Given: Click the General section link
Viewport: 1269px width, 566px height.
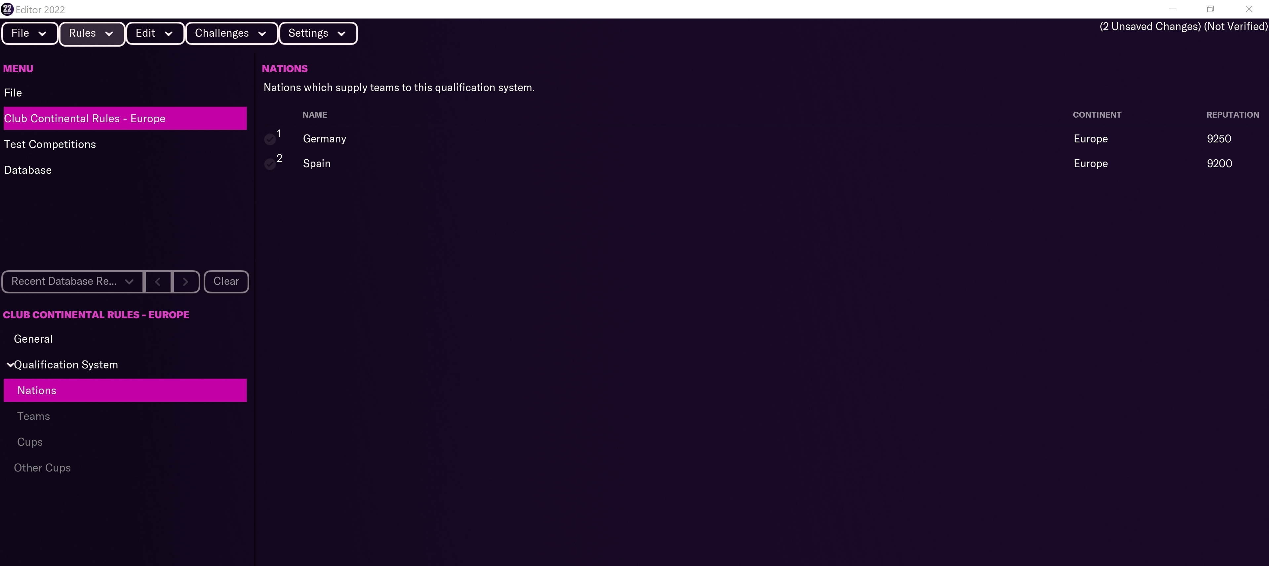Looking at the screenshot, I should (x=33, y=339).
